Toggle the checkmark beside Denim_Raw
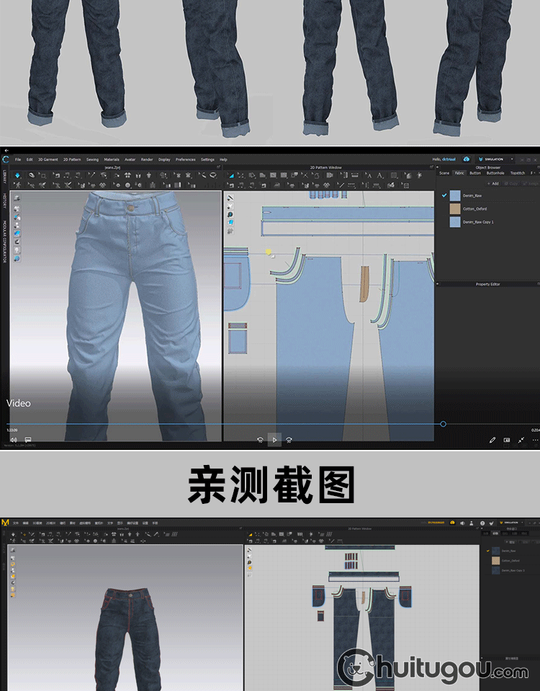The width and height of the screenshot is (540, 691). click(x=444, y=195)
